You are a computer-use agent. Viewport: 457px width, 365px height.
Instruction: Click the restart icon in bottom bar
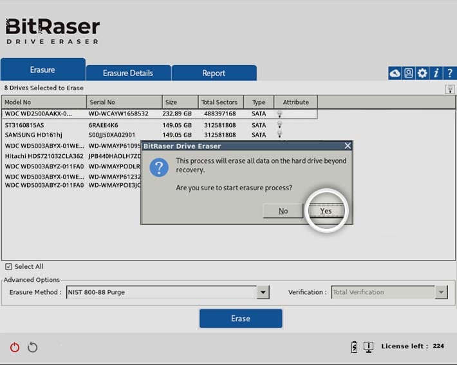click(x=32, y=347)
